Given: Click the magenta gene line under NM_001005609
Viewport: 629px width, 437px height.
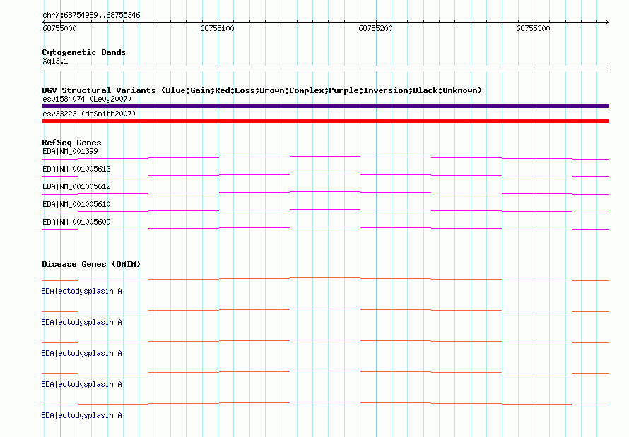Looking at the screenshot, I should pyautogui.click(x=325, y=227).
